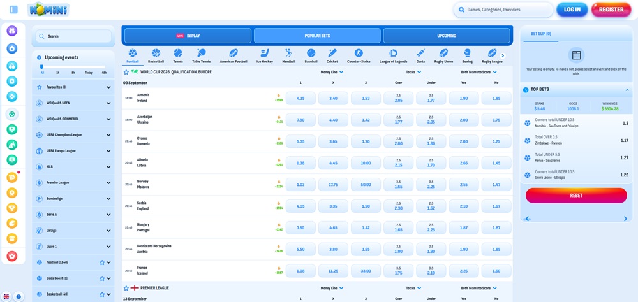Viewport: 638px width, 302px height.
Task: Switch to the Popular Bets tab
Action: 317,36
